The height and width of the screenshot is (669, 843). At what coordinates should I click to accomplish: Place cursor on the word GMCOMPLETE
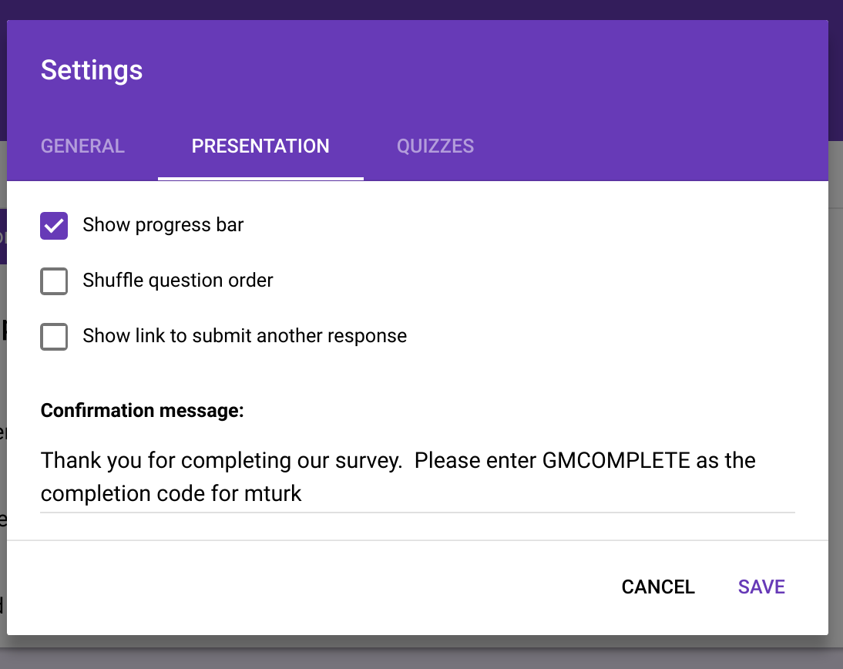[616, 461]
